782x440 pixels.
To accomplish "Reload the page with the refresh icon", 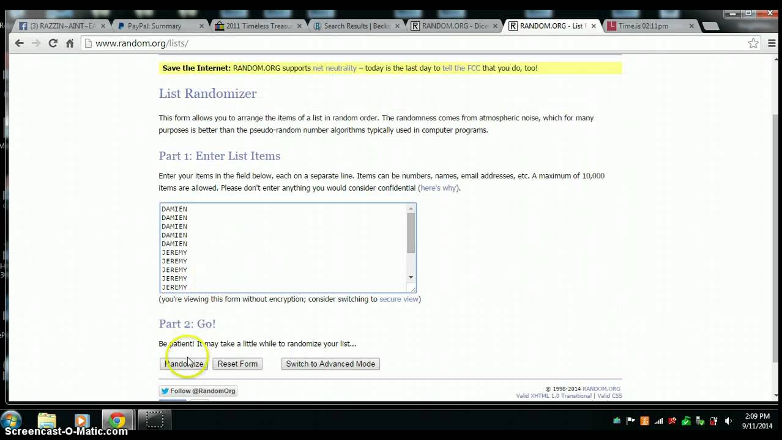I will [x=53, y=43].
